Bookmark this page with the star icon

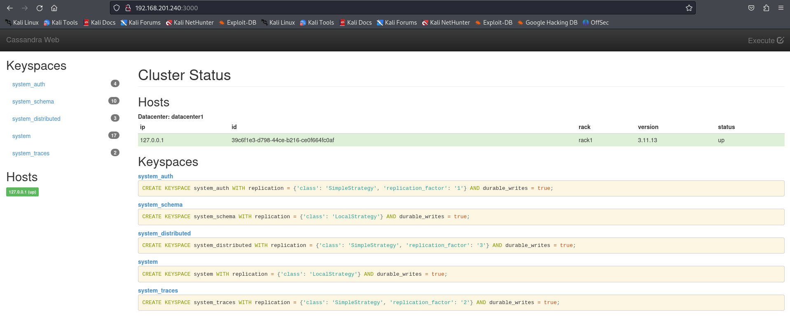click(x=689, y=8)
